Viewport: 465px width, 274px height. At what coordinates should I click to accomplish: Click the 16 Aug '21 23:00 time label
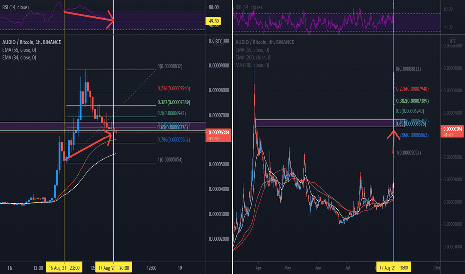pyautogui.click(x=64, y=268)
